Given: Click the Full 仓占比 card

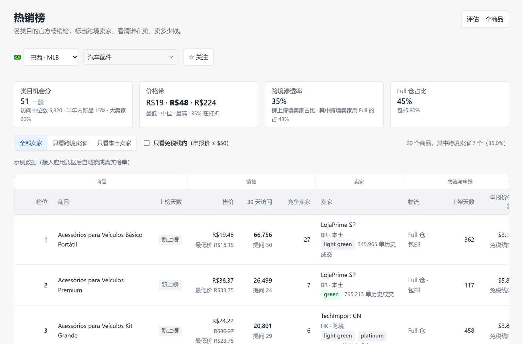Looking at the screenshot, I should pyautogui.click(x=450, y=105).
